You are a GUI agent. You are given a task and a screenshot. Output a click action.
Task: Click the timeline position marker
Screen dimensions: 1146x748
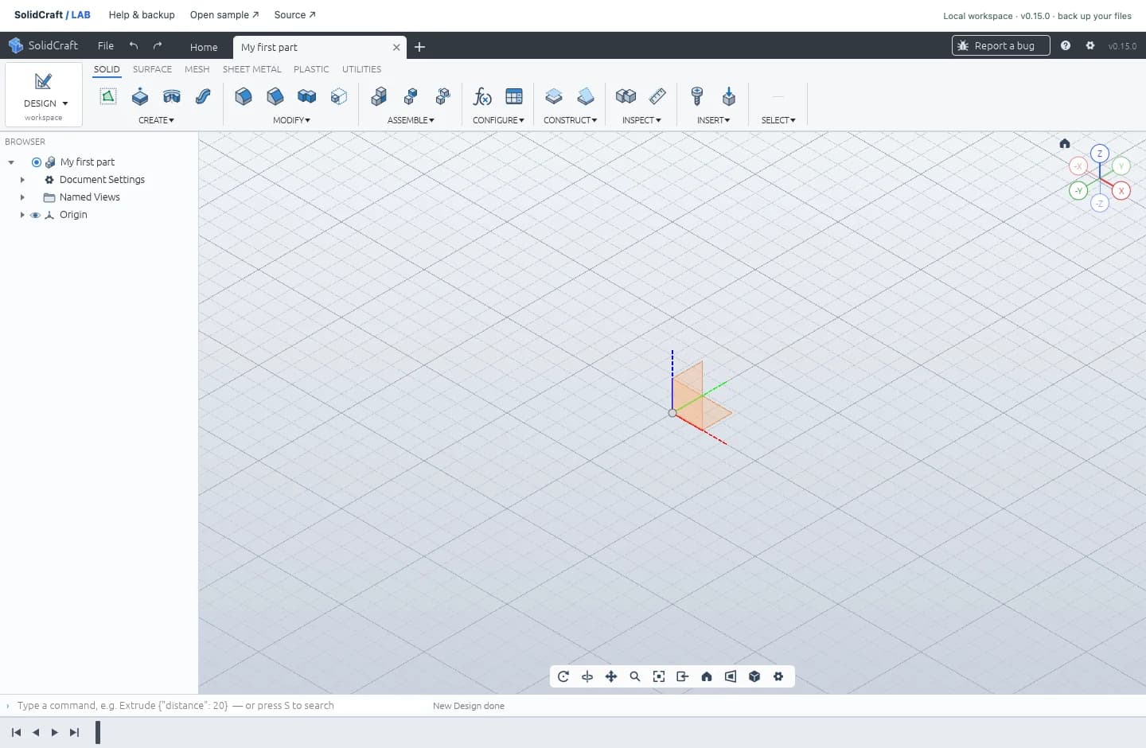click(x=98, y=732)
